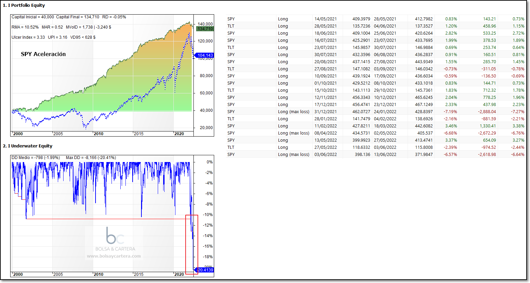The width and height of the screenshot is (530, 283).
Task: Click the 80,000 y-axis label
Action: 206,76
